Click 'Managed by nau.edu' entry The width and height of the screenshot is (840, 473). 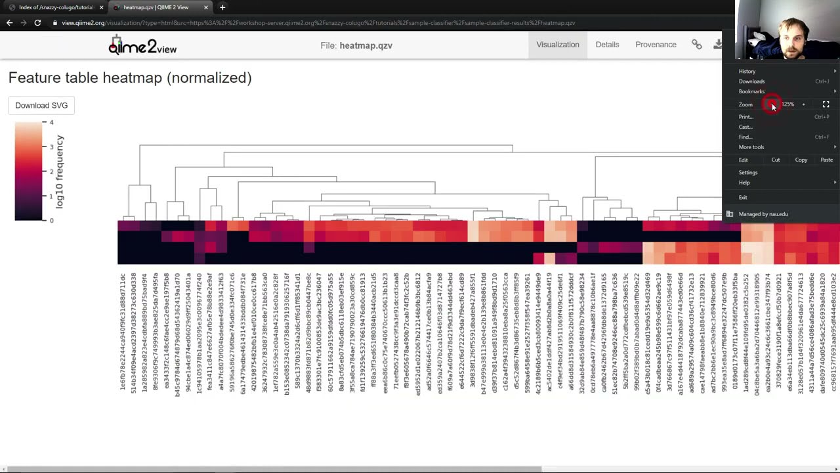tap(781, 214)
